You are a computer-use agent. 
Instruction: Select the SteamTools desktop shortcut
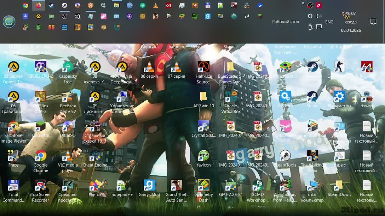285,159
